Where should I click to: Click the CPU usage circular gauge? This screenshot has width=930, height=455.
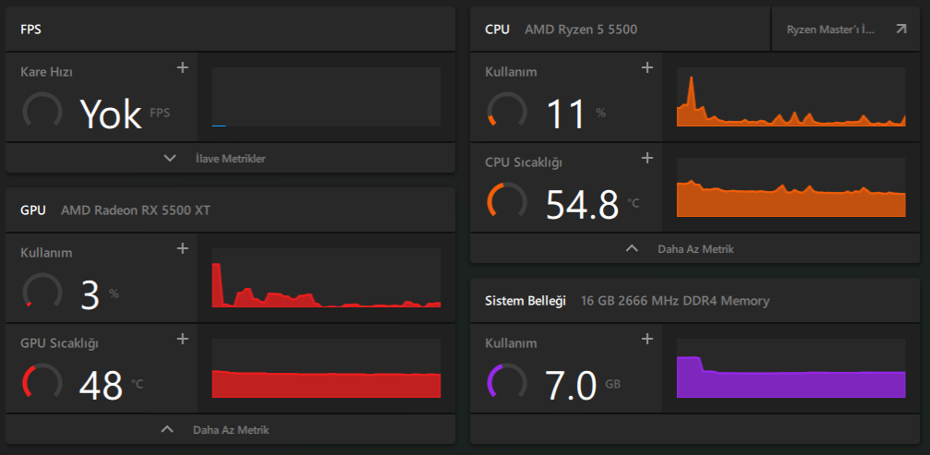[x=506, y=111]
